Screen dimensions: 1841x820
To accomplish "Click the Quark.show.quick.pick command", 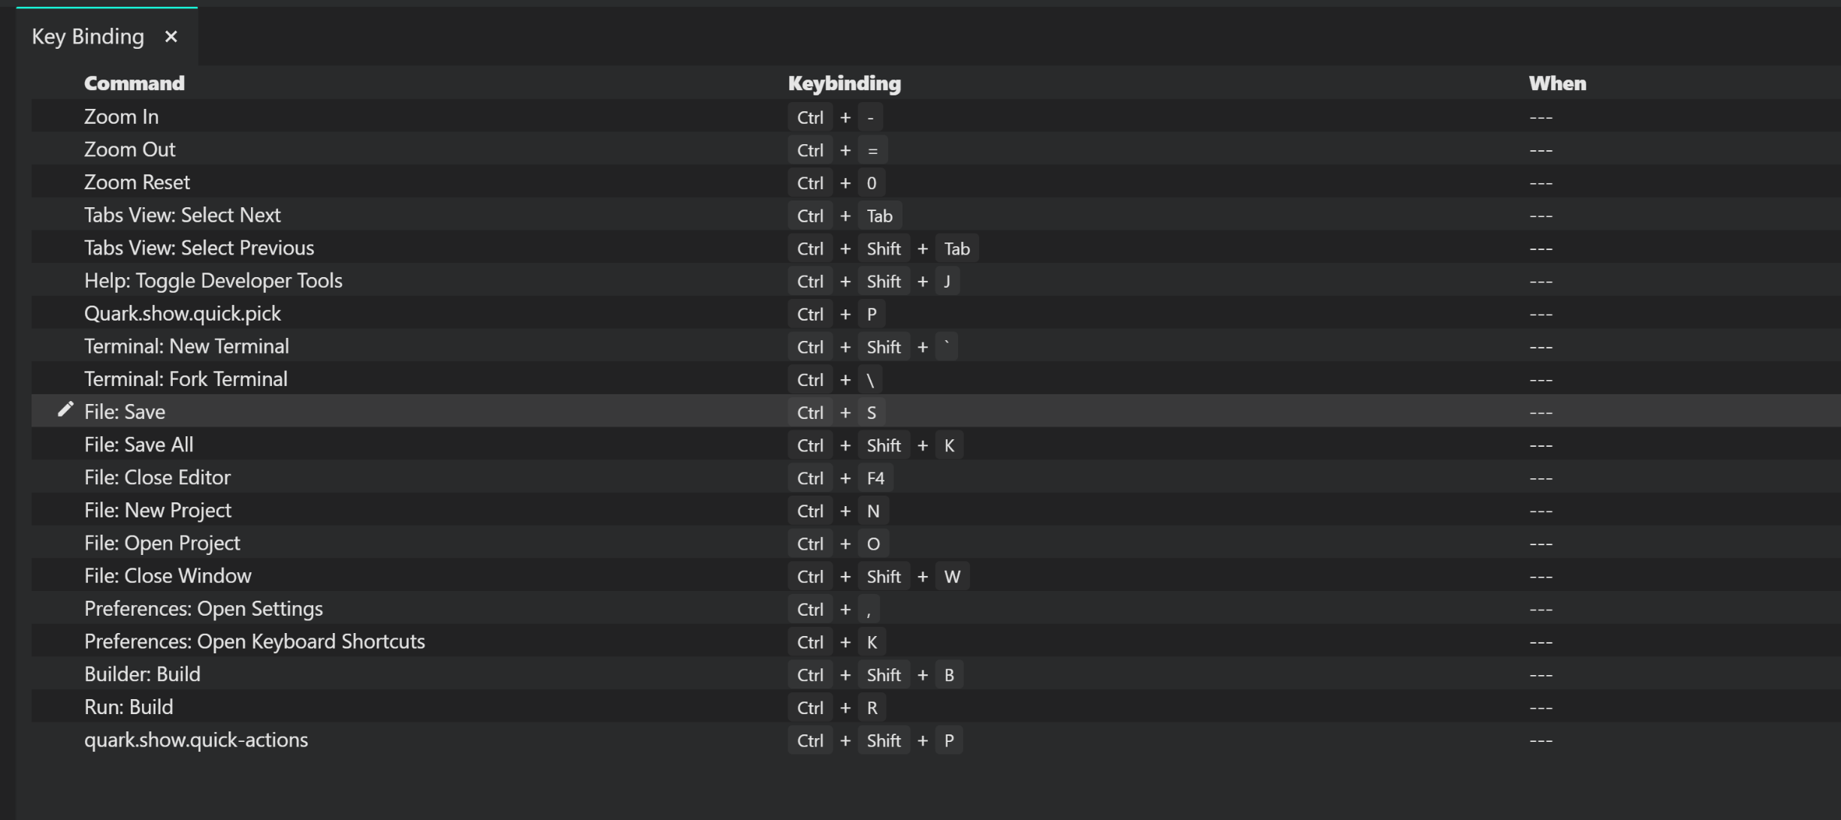I will pos(183,313).
